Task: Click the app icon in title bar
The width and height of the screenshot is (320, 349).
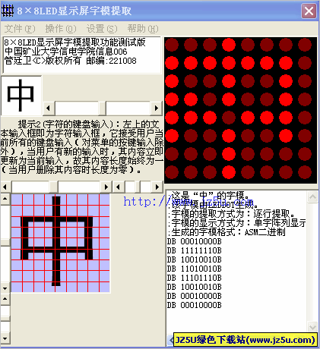Action: pyautogui.click(x=8, y=11)
